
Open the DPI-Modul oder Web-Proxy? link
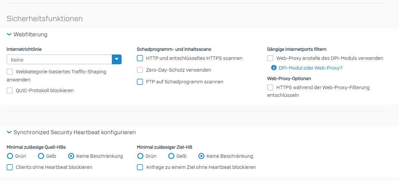tap(310, 68)
